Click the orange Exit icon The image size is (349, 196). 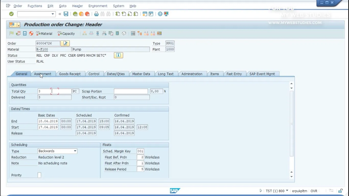pyautogui.click(x=81, y=14)
